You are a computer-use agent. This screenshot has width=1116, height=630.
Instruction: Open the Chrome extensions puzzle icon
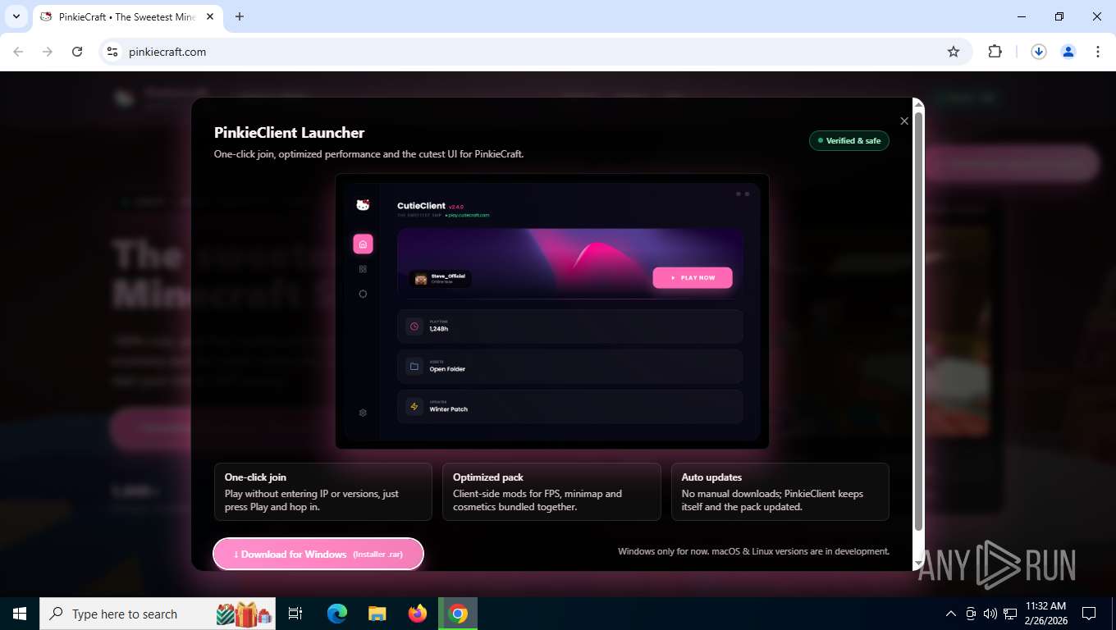(x=995, y=52)
